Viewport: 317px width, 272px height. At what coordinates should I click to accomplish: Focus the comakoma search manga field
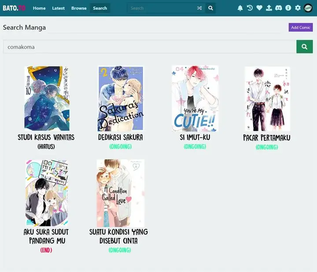[150, 47]
